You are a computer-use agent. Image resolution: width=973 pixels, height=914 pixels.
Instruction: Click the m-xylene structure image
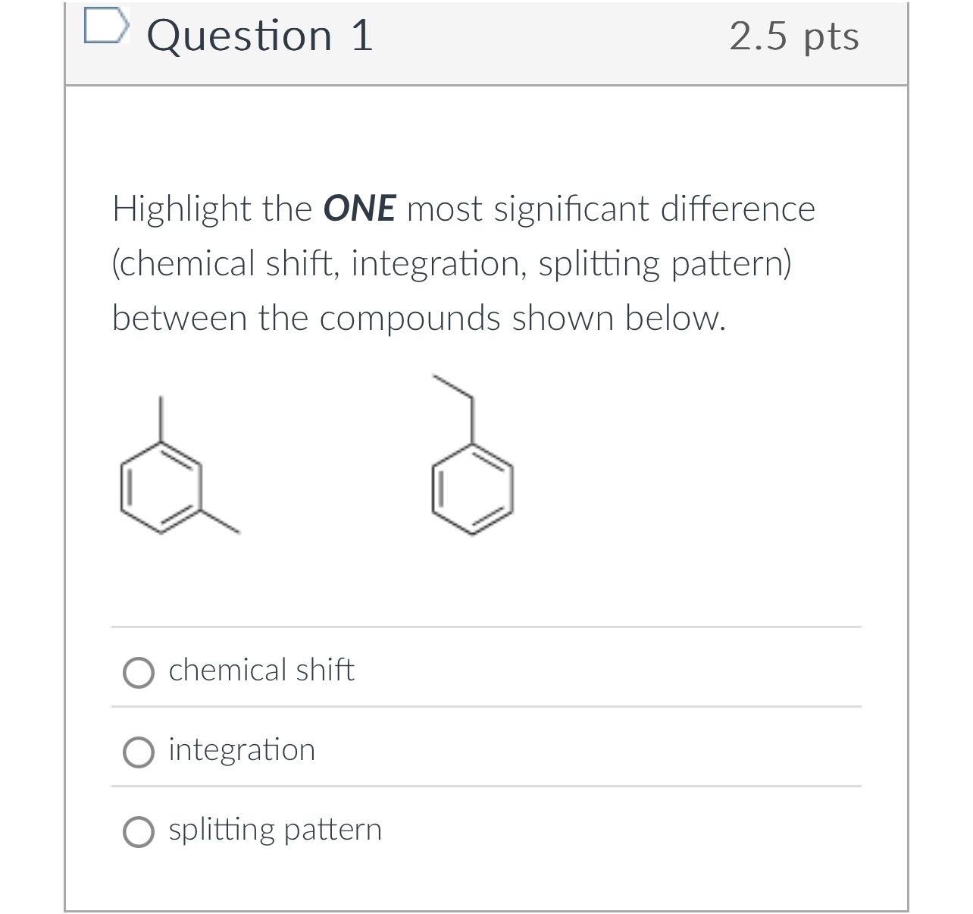(180, 464)
